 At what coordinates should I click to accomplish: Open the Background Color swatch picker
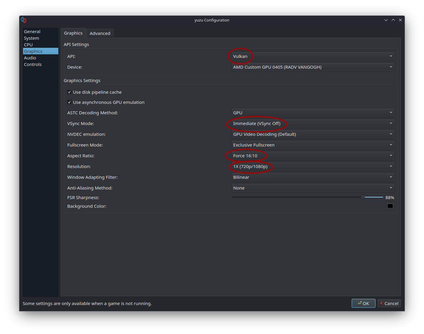390,206
